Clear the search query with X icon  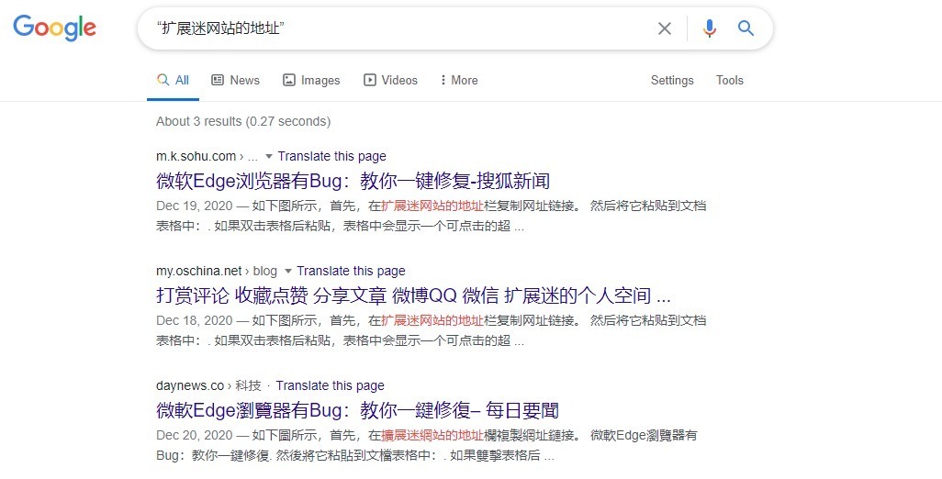[x=665, y=28]
